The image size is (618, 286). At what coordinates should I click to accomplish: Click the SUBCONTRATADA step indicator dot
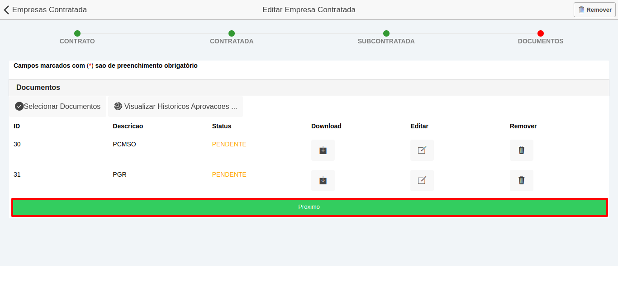(x=386, y=33)
